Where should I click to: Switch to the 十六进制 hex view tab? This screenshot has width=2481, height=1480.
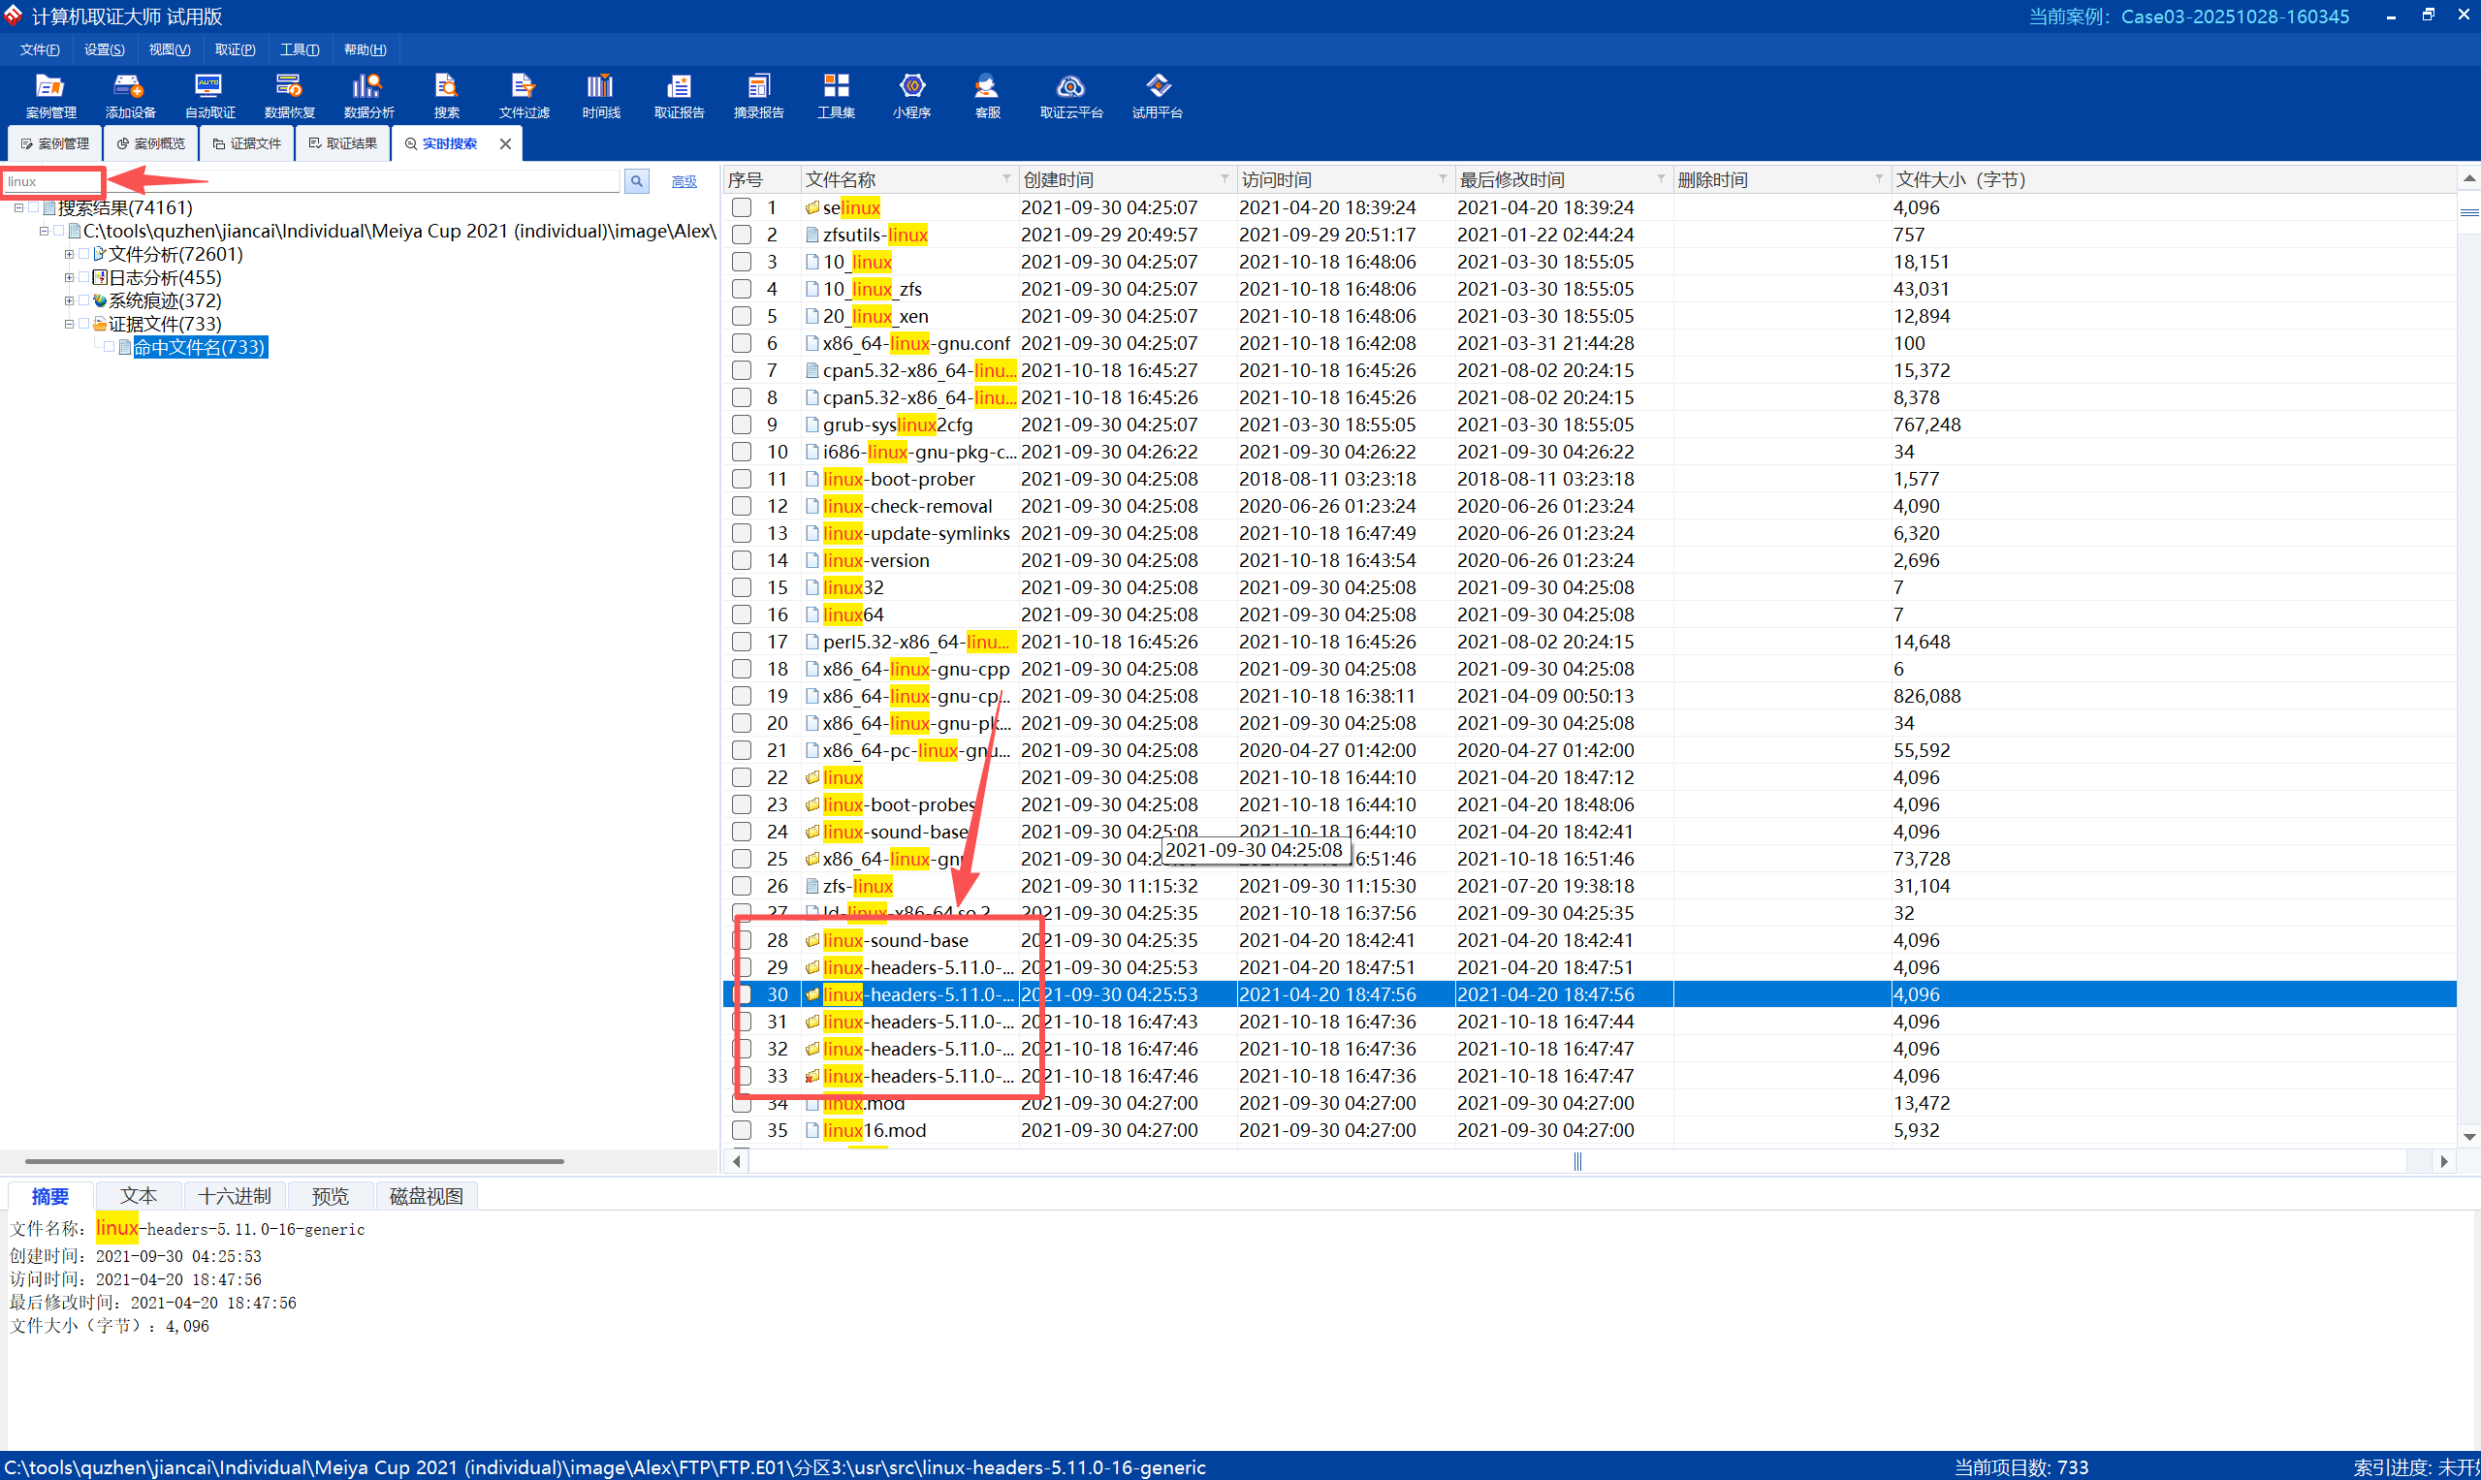click(x=234, y=1196)
